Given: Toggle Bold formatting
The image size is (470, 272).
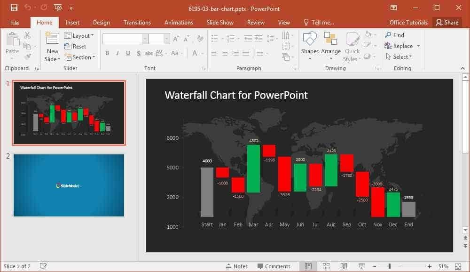Looking at the screenshot, I should coord(107,53).
